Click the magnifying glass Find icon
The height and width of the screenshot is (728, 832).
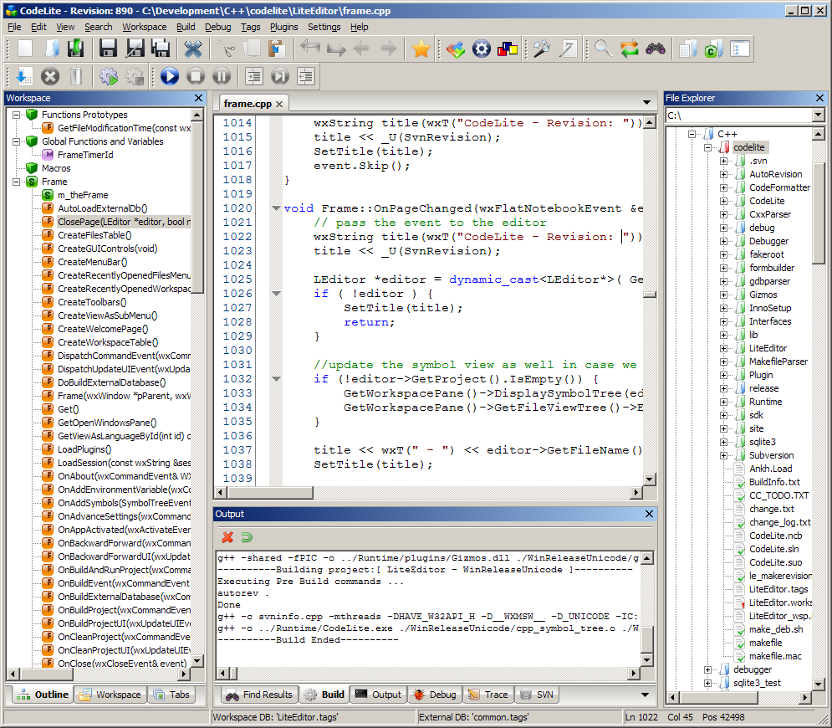[603, 49]
